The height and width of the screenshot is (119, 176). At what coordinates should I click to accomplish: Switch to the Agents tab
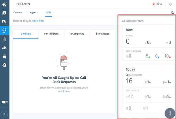pyautogui.click(x=34, y=12)
